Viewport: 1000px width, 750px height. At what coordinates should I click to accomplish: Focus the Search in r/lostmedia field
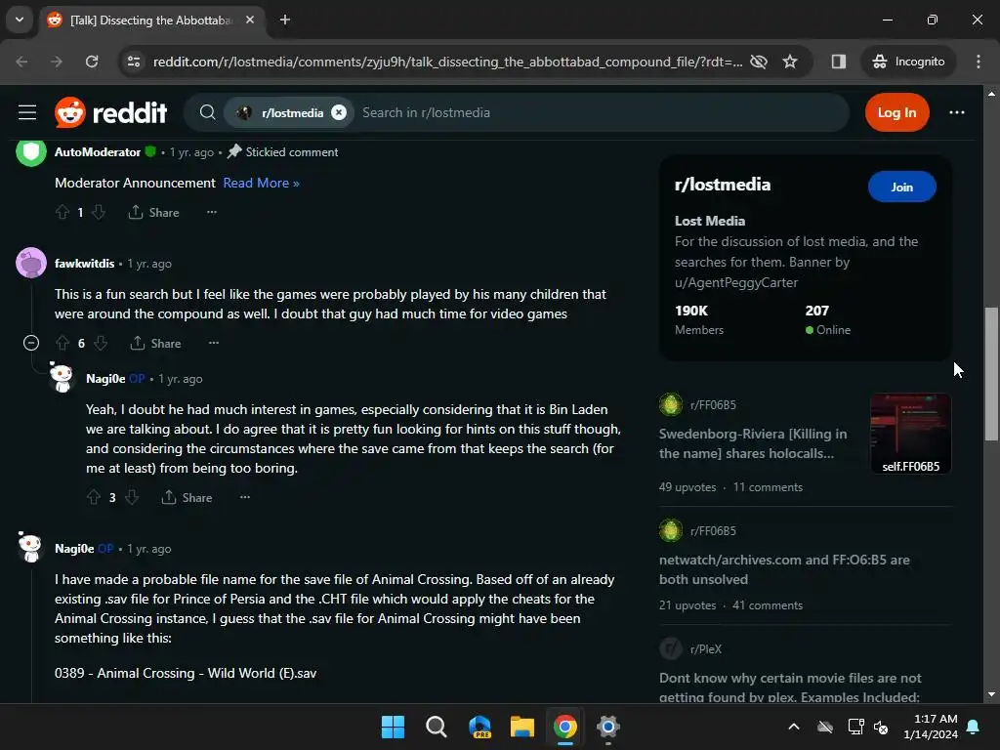click(x=600, y=113)
